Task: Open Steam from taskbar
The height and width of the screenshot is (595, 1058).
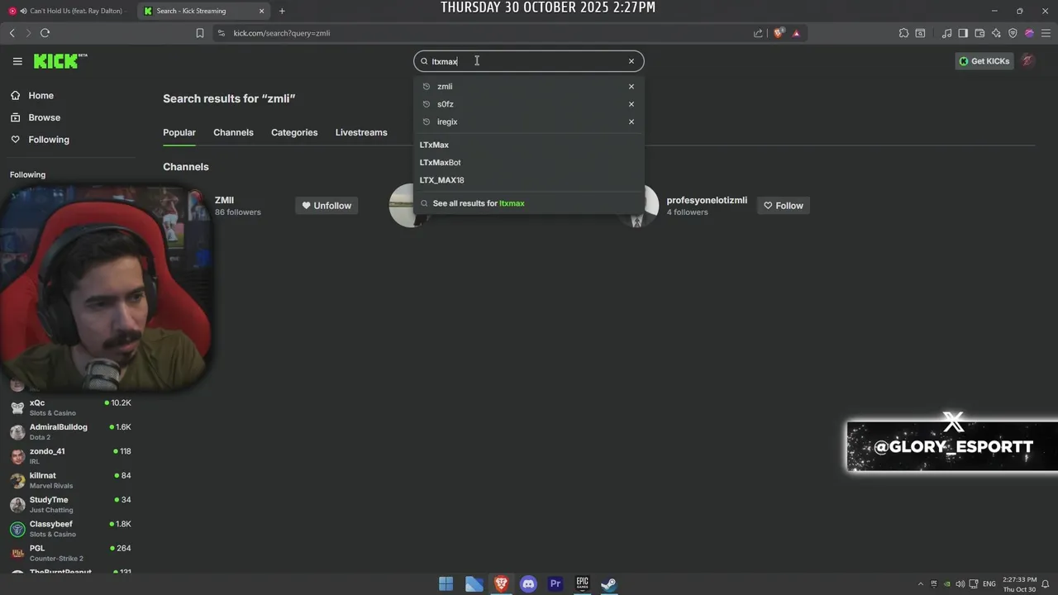Action: (608, 584)
